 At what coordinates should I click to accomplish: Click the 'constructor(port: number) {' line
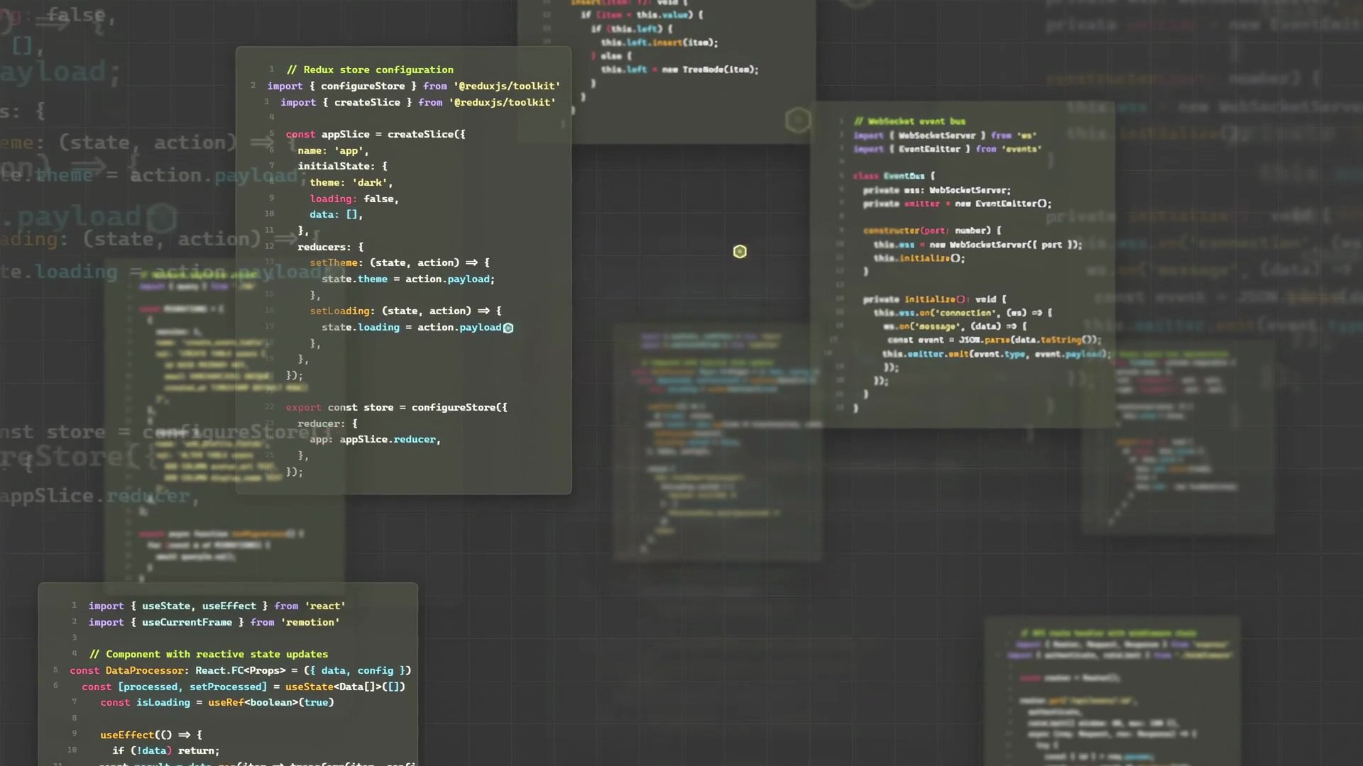point(932,231)
